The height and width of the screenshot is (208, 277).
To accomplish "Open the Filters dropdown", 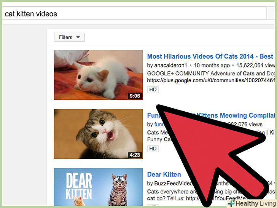I will tap(69, 37).
